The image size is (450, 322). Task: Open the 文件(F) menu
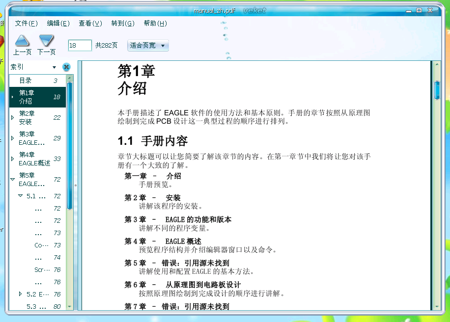[26, 23]
